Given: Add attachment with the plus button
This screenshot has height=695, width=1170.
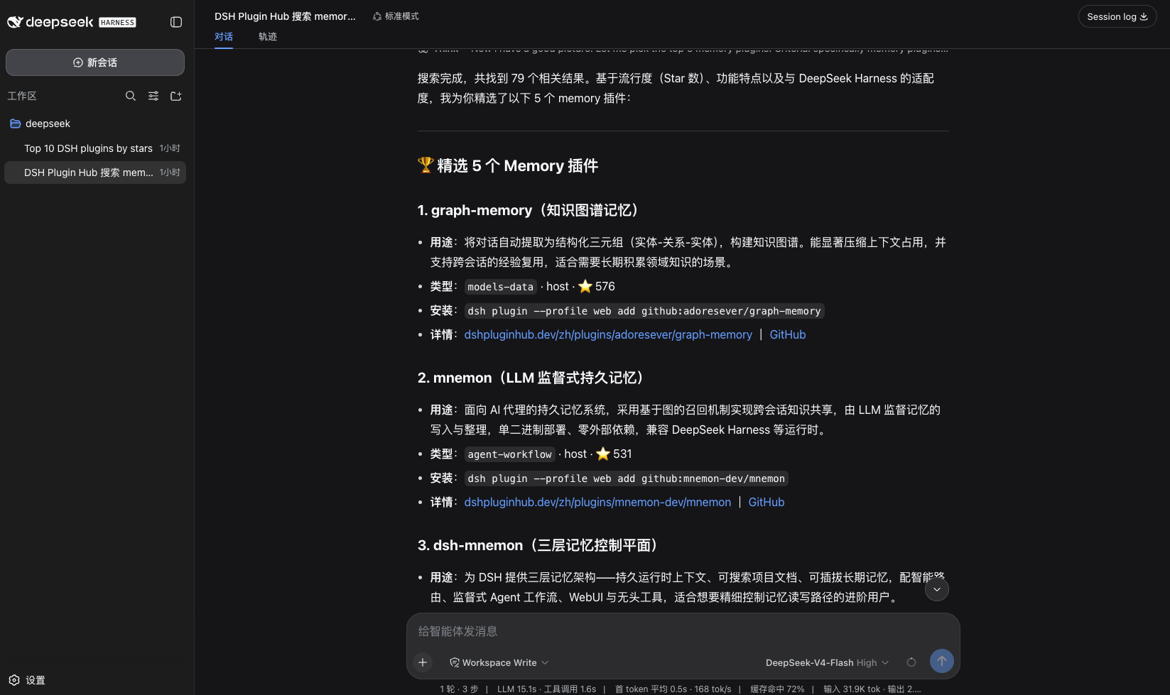Looking at the screenshot, I should [x=423, y=662].
